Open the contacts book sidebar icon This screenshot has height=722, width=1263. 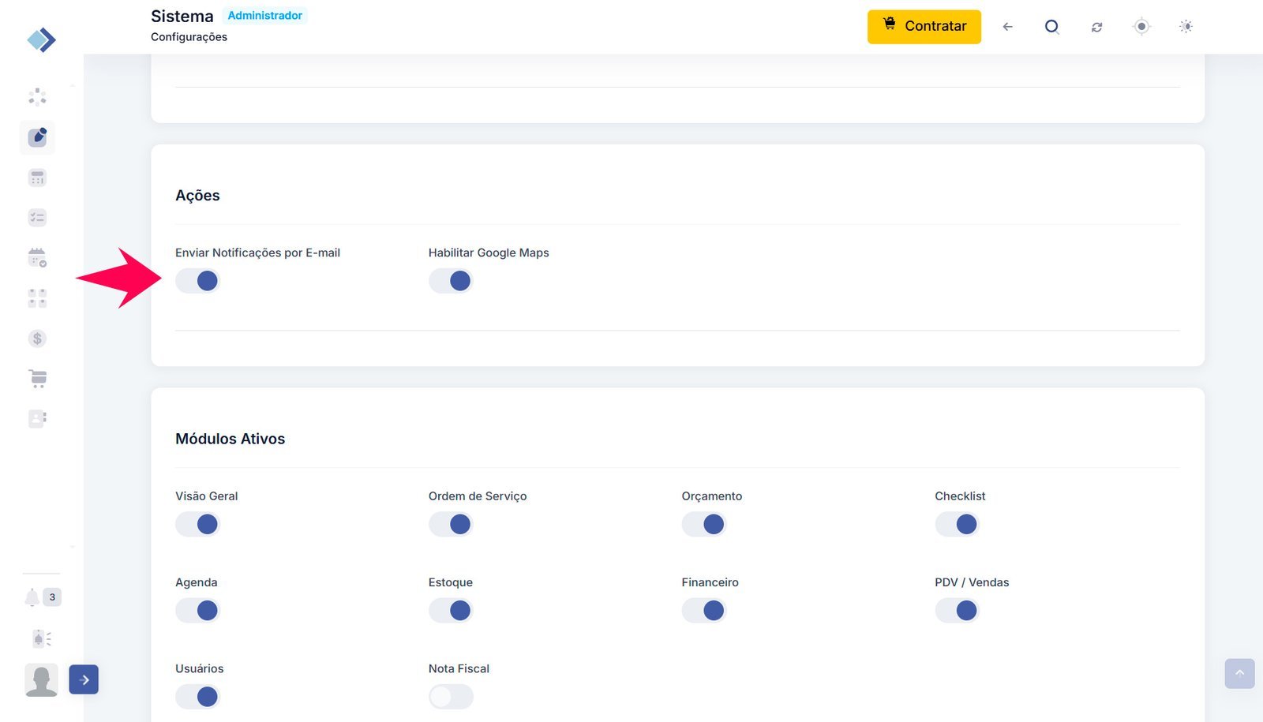click(x=37, y=418)
